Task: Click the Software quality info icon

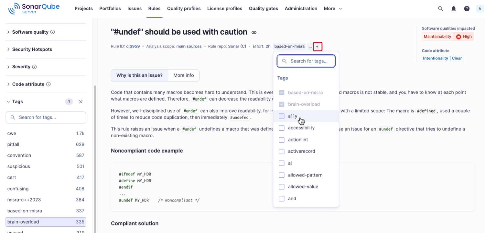Action: [53, 32]
